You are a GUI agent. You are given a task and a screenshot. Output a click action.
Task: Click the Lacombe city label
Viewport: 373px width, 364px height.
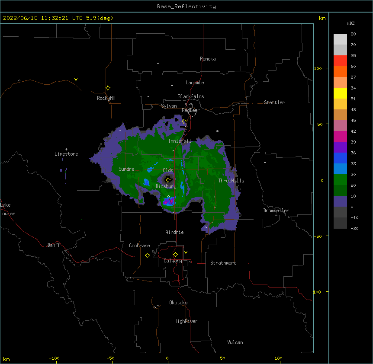(x=195, y=83)
